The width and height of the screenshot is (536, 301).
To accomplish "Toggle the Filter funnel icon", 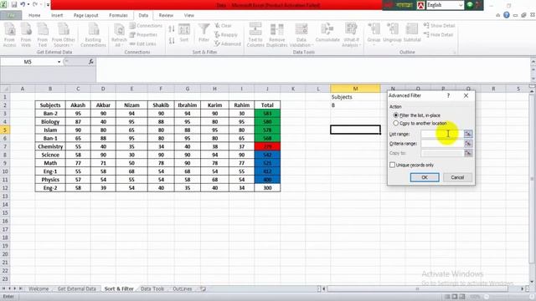I will [204, 33].
